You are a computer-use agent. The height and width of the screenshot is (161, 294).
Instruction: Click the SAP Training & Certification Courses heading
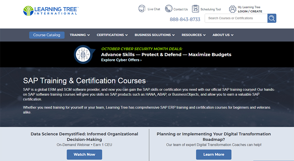coord(84,81)
